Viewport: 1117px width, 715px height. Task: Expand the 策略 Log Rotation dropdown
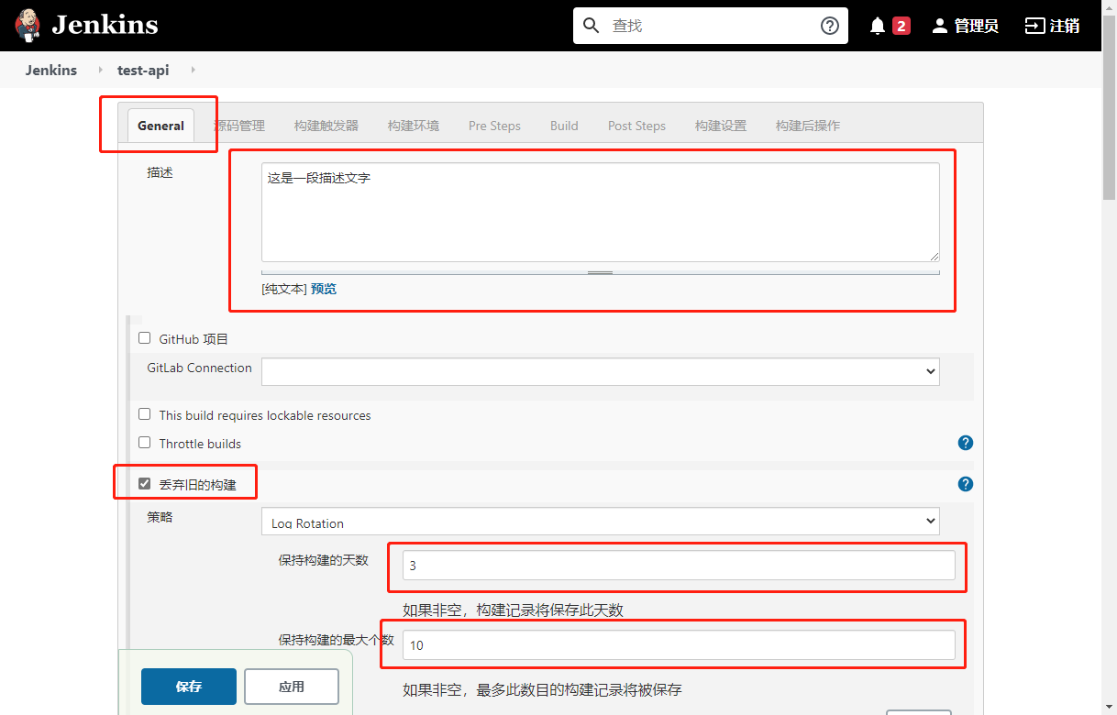600,522
